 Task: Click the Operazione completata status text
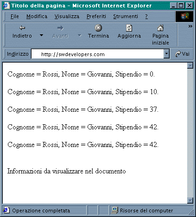tap(41, 211)
